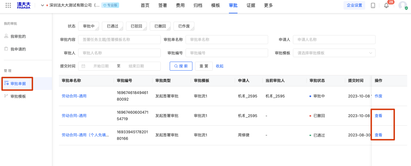Filter by status 已通过
This screenshot has height=166, width=411.
(x=113, y=26)
